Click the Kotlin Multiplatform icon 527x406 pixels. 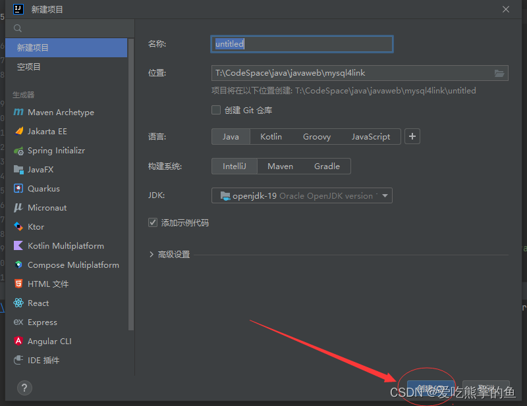pos(18,245)
